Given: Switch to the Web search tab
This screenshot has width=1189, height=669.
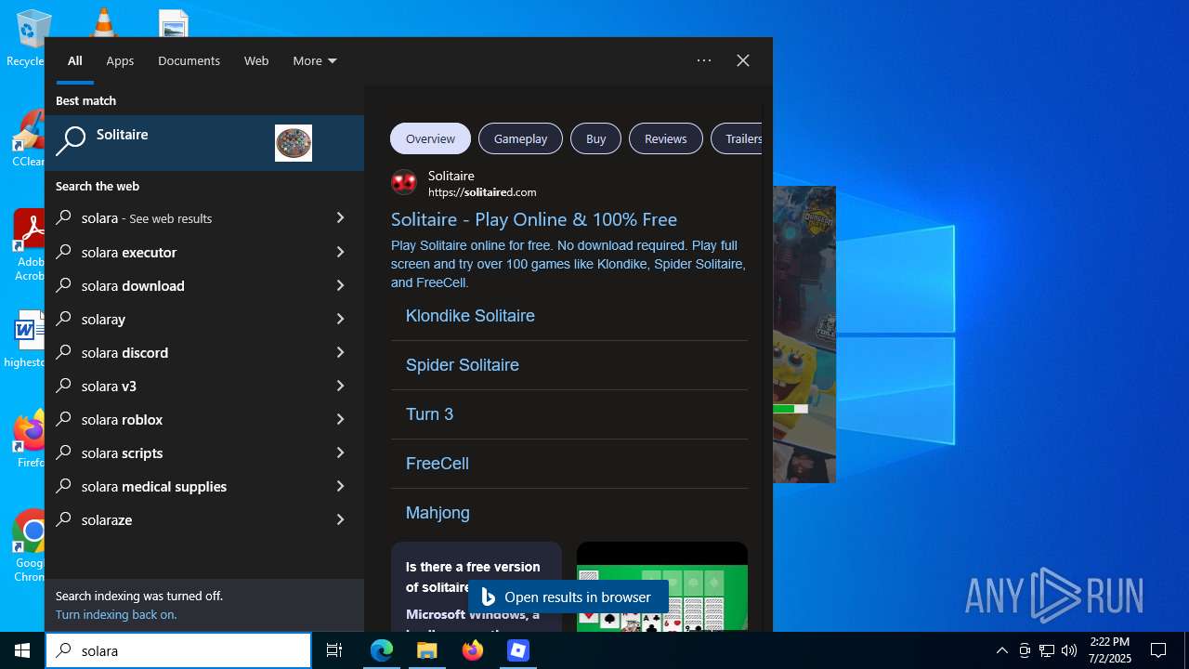Looking at the screenshot, I should click(x=256, y=60).
